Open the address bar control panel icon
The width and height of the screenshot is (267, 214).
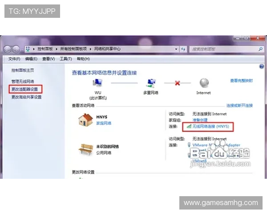pyautogui.click(x=28, y=49)
